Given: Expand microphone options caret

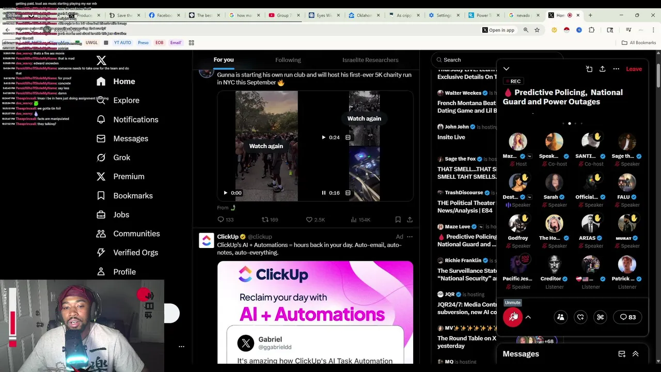Looking at the screenshot, I should tap(528, 317).
